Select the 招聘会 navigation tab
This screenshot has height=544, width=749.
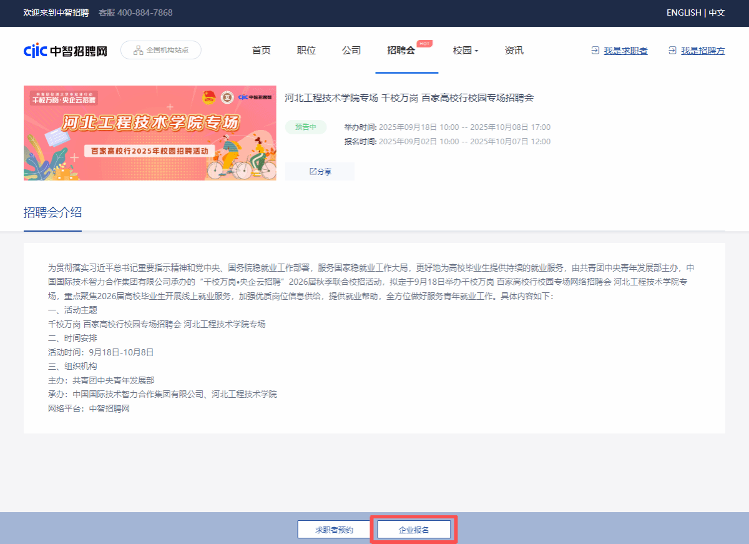tap(401, 51)
